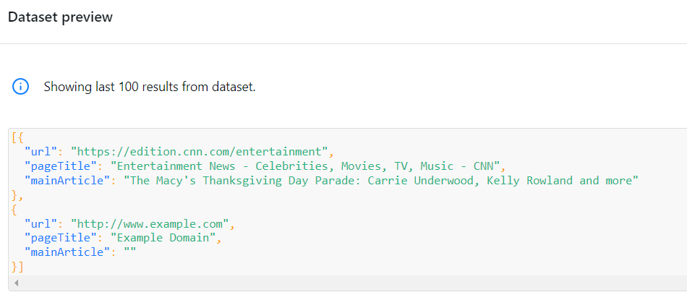The width and height of the screenshot is (687, 300).
Task: Click the first "url" key
Action: pyautogui.click(x=40, y=152)
